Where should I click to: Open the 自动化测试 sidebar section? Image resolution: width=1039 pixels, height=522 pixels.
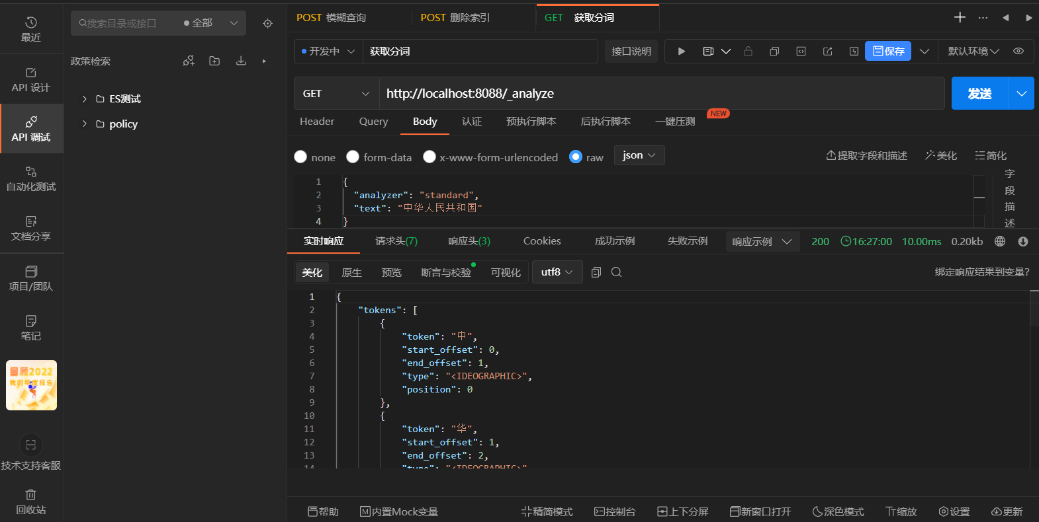point(31,178)
